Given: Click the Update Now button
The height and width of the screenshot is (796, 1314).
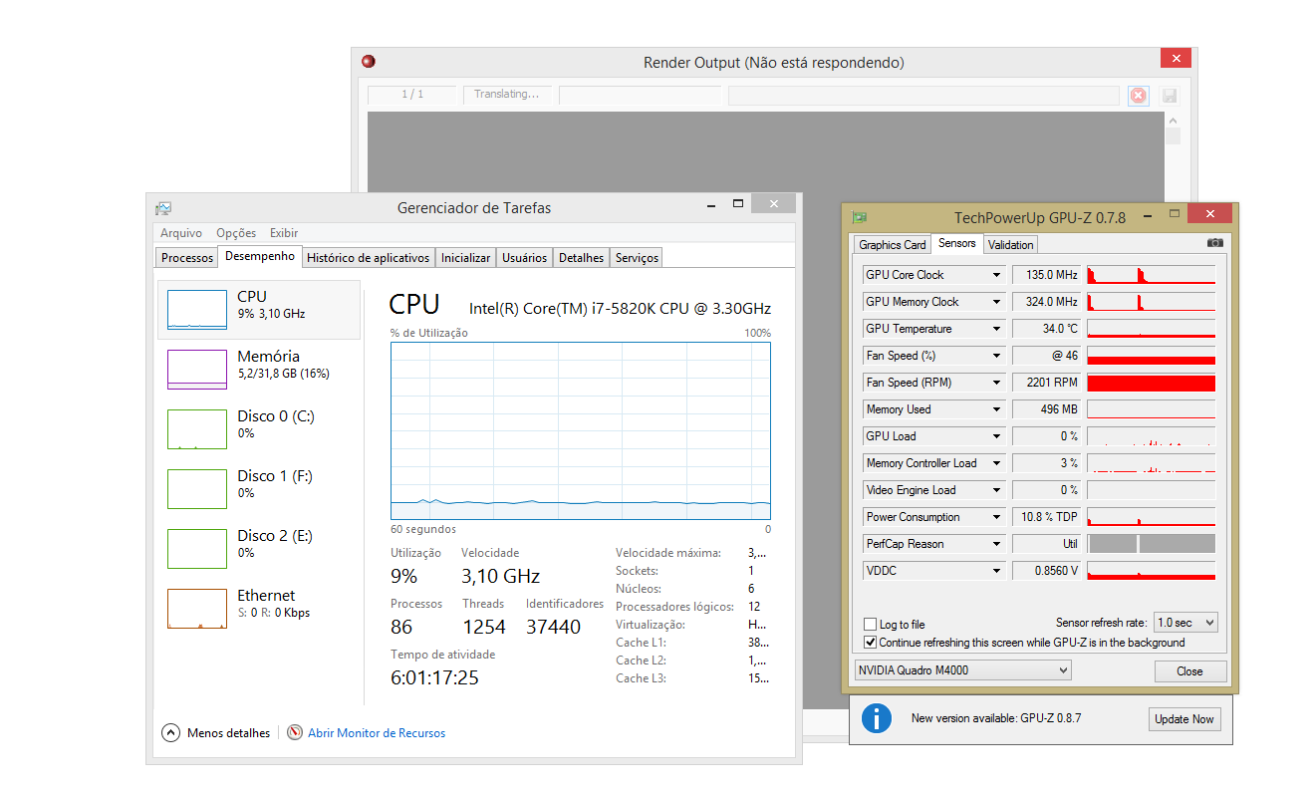Looking at the screenshot, I should click(x=1184, y=719).
